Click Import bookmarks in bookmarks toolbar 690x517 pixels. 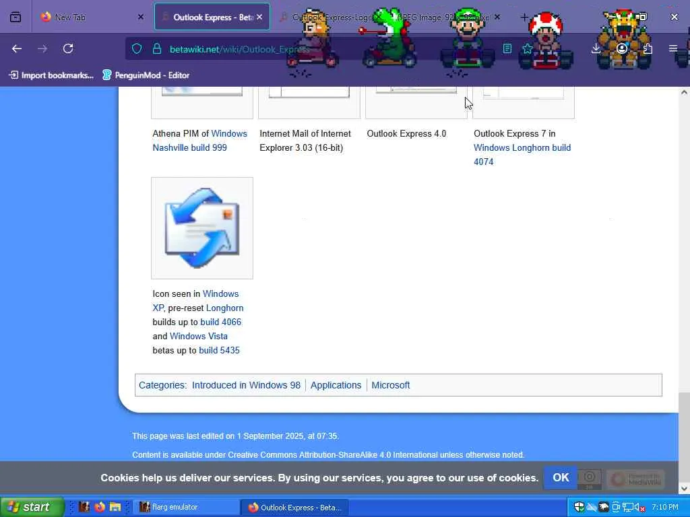point(51,75)
